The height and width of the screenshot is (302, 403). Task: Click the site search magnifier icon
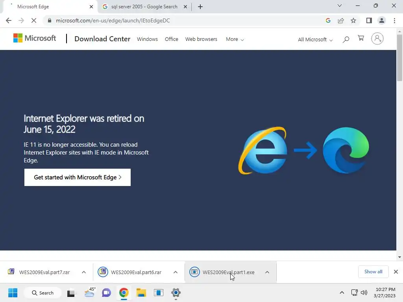click(346, 39)
